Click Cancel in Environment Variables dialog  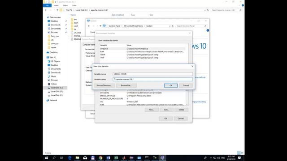(x=181, y=119)
